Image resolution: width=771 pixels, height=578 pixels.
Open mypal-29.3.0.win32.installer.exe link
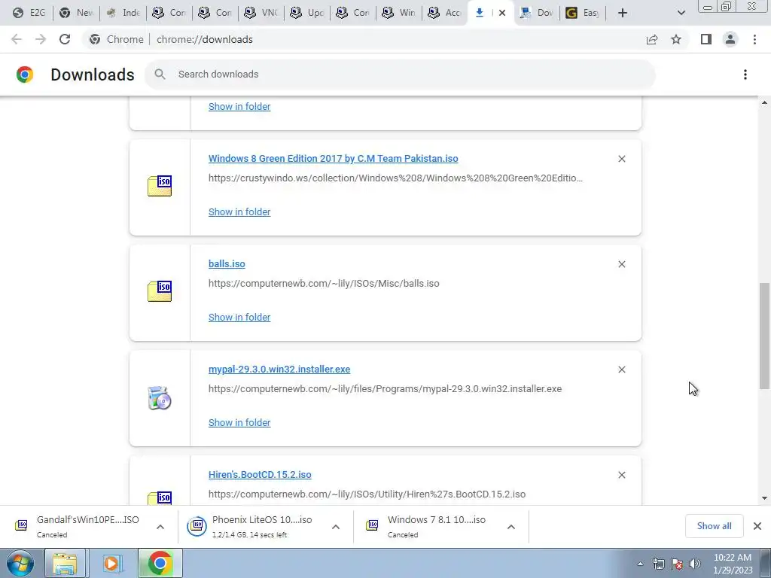point(279,369)
